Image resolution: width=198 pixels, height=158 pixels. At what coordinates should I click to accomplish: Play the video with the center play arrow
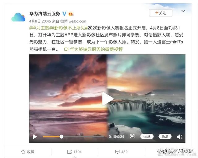click(x=107, y=99)
